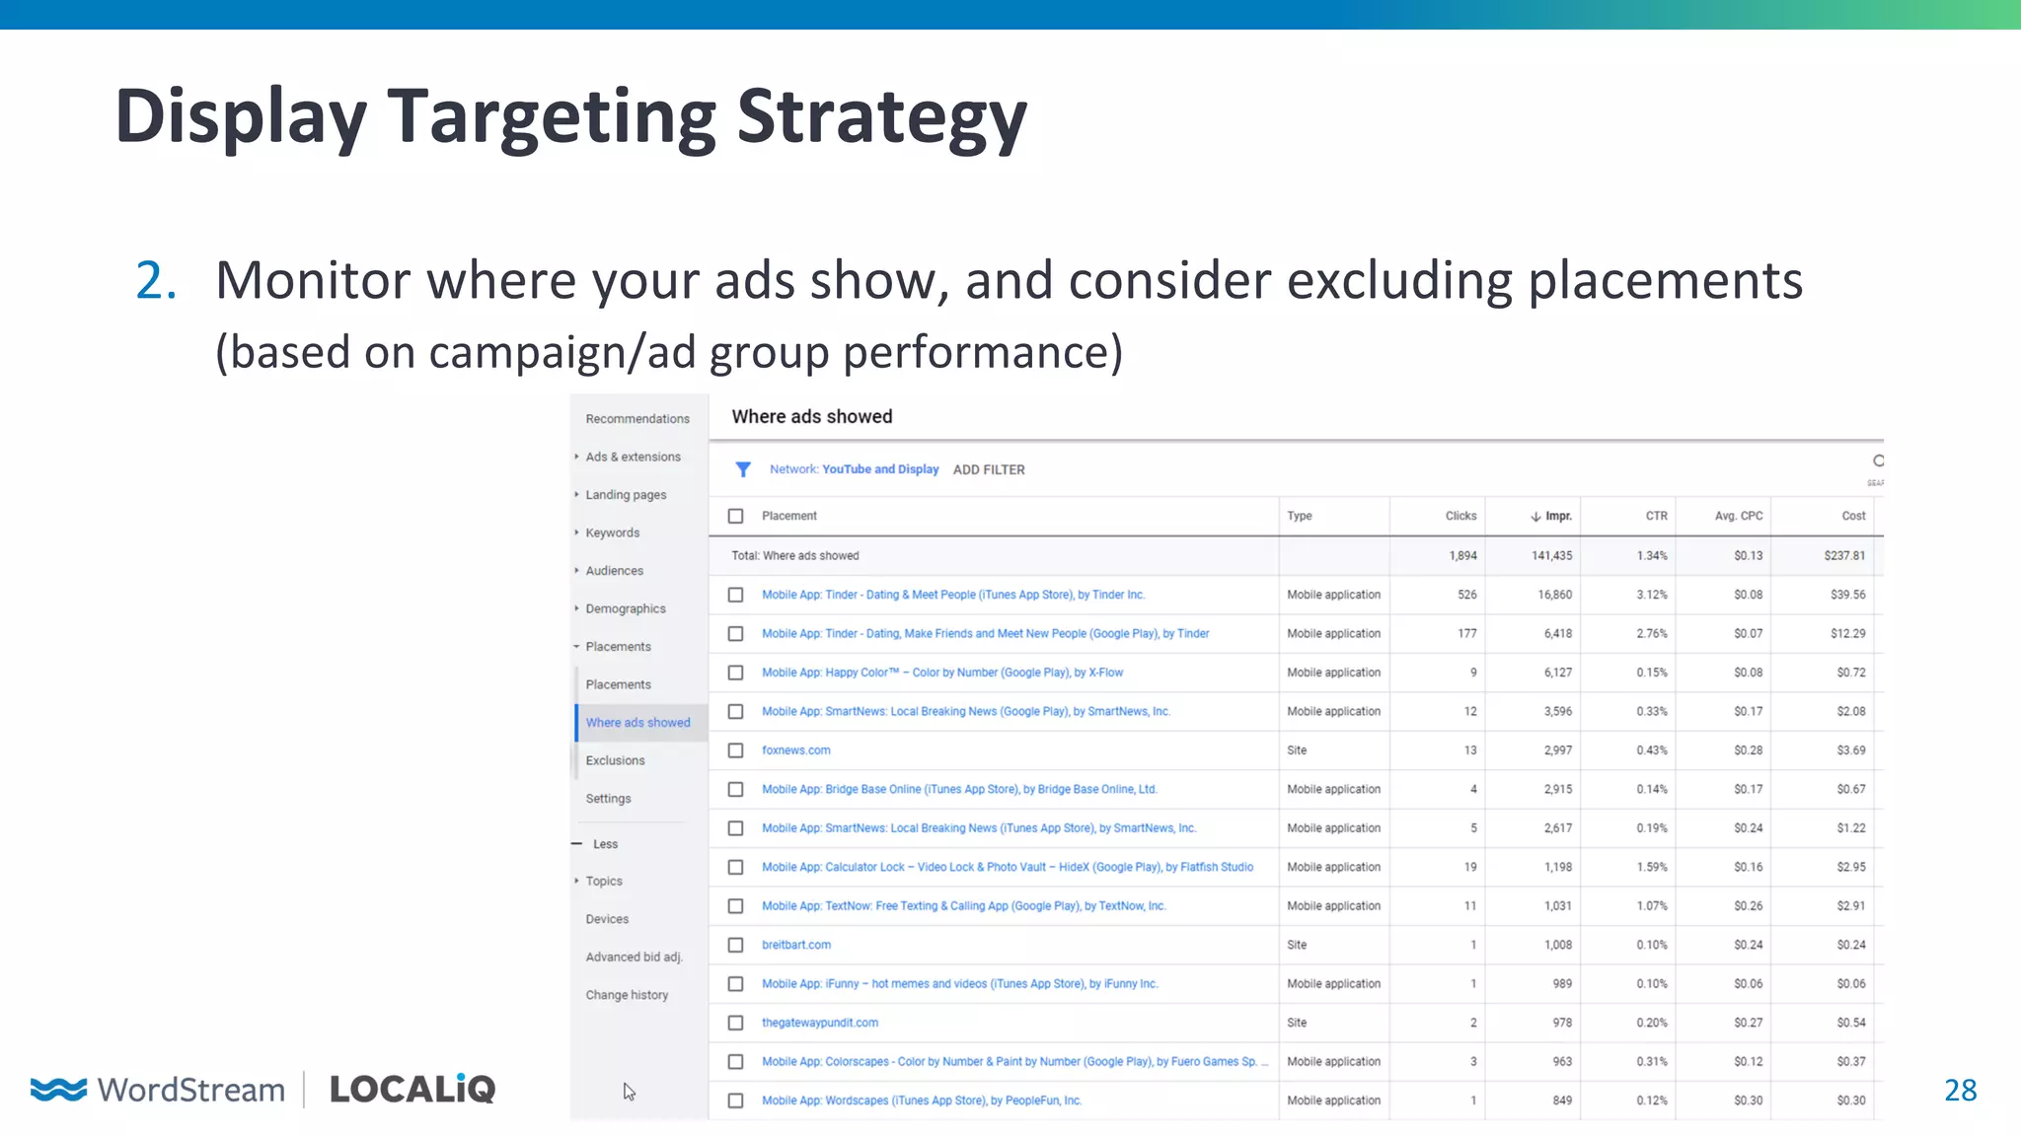This screenshot has width=2021, height=1136.
Task: Expand the Landing pages sidebar section
Action: 577,495
